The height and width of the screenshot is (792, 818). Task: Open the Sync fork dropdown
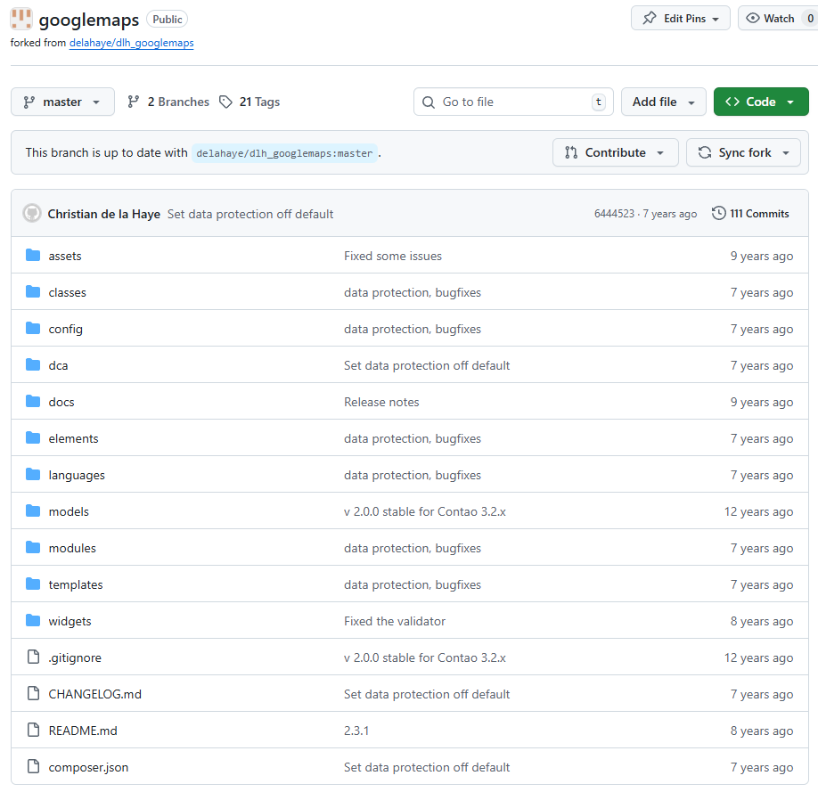[x=743, y=152]
